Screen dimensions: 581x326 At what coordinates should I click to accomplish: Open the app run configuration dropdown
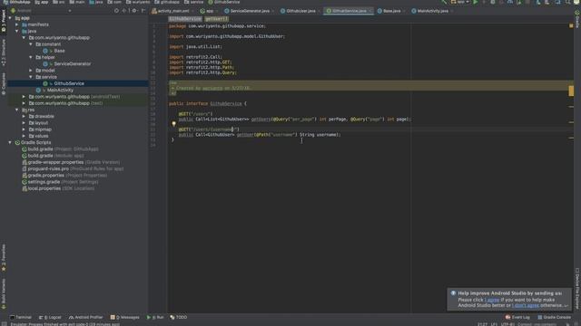460,2
